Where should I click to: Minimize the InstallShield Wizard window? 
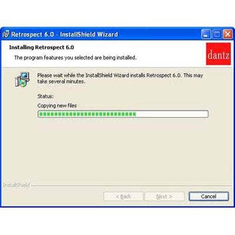pos(206,34)
